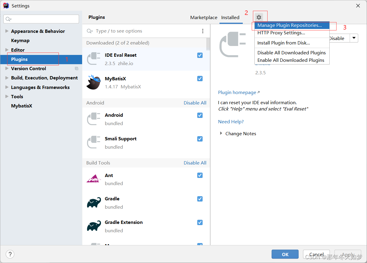
Task: Open the three-dot options menu in plugin search
Action: click(203, 31)
